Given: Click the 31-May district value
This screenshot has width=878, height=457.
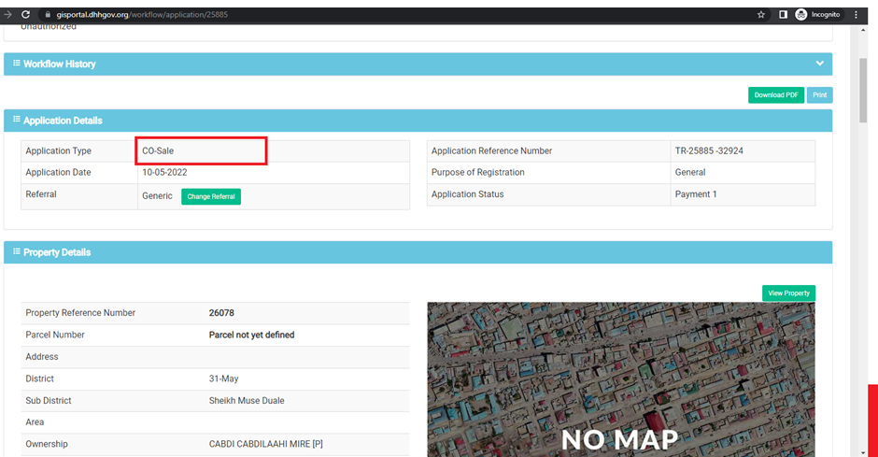Looking at the screenshot, I should 223,378.
